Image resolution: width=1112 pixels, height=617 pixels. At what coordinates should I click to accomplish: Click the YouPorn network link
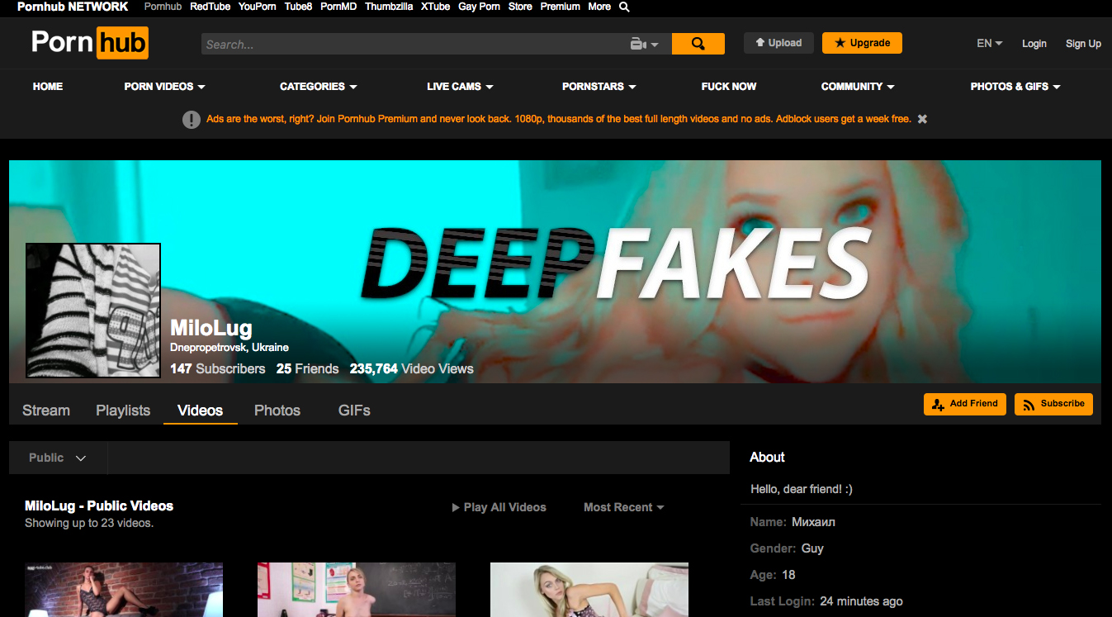tap(258, 7)
